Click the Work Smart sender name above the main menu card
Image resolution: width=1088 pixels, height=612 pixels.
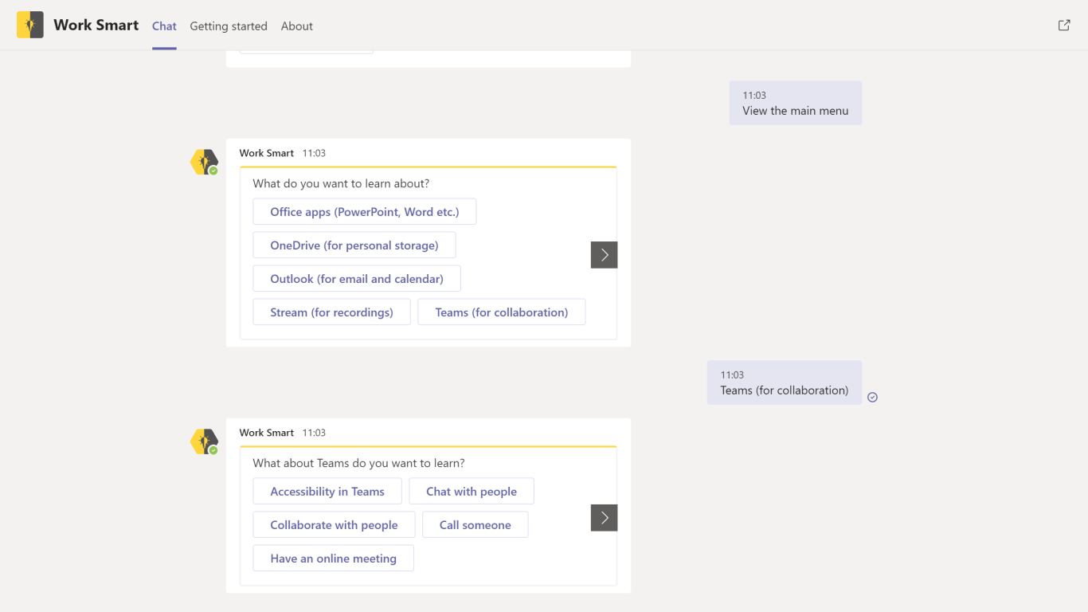267,153
